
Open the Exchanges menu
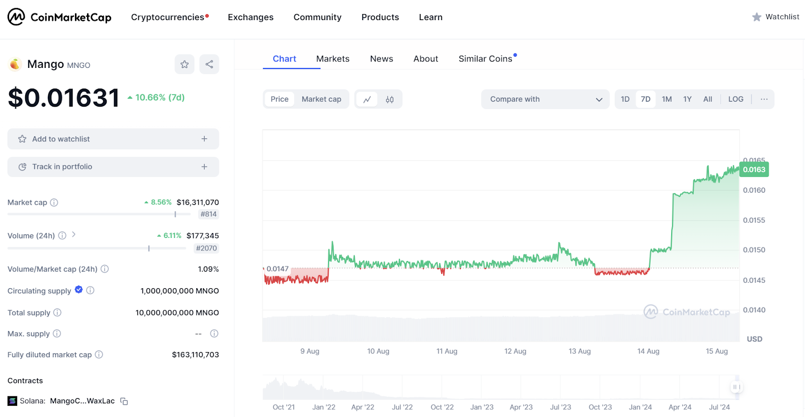(x=251, y=17)
